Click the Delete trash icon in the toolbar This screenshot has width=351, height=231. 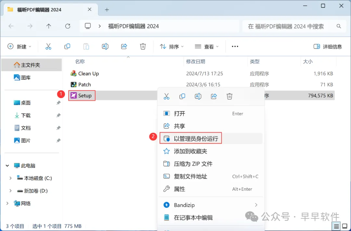click(143, 46)
